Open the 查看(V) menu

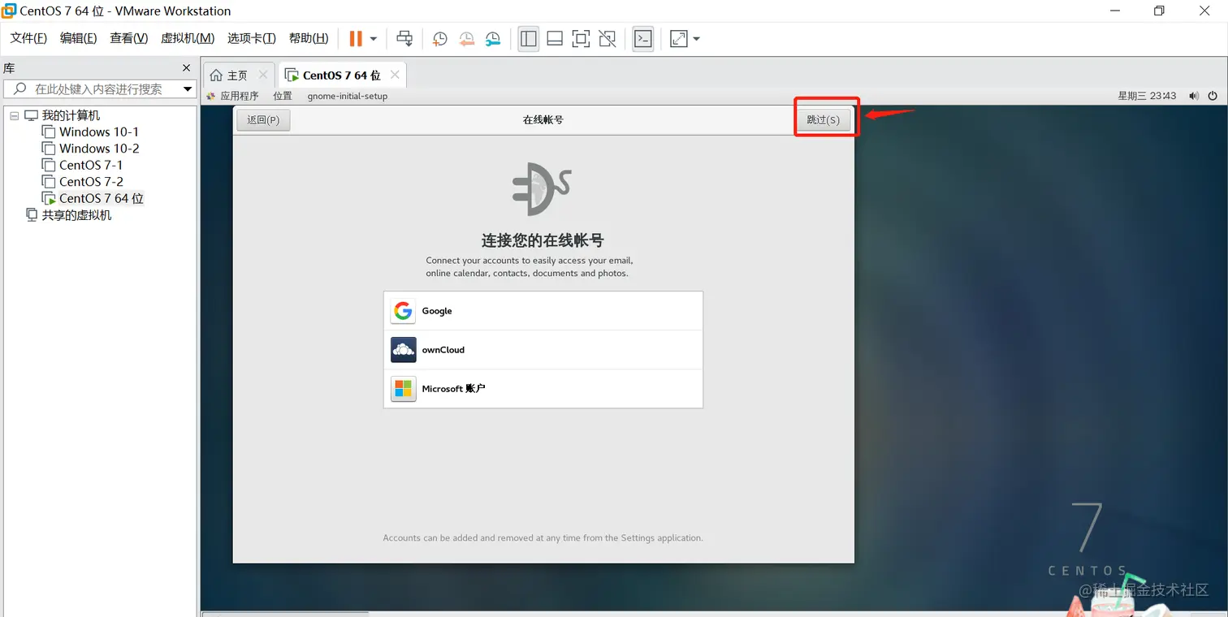129,38
